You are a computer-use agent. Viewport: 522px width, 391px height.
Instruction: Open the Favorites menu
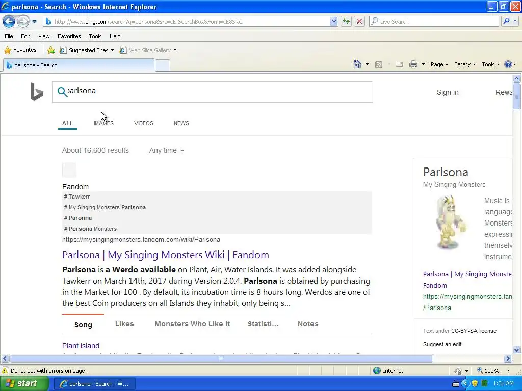tap(69, 36)
